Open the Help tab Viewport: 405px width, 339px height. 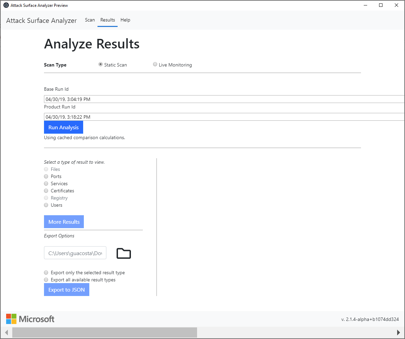125,20
